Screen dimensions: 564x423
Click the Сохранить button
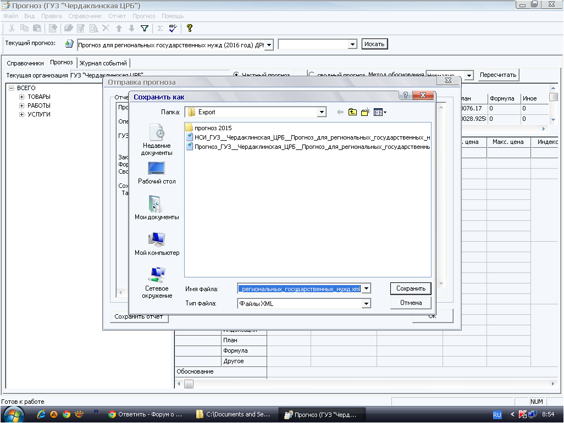point(411,288)
